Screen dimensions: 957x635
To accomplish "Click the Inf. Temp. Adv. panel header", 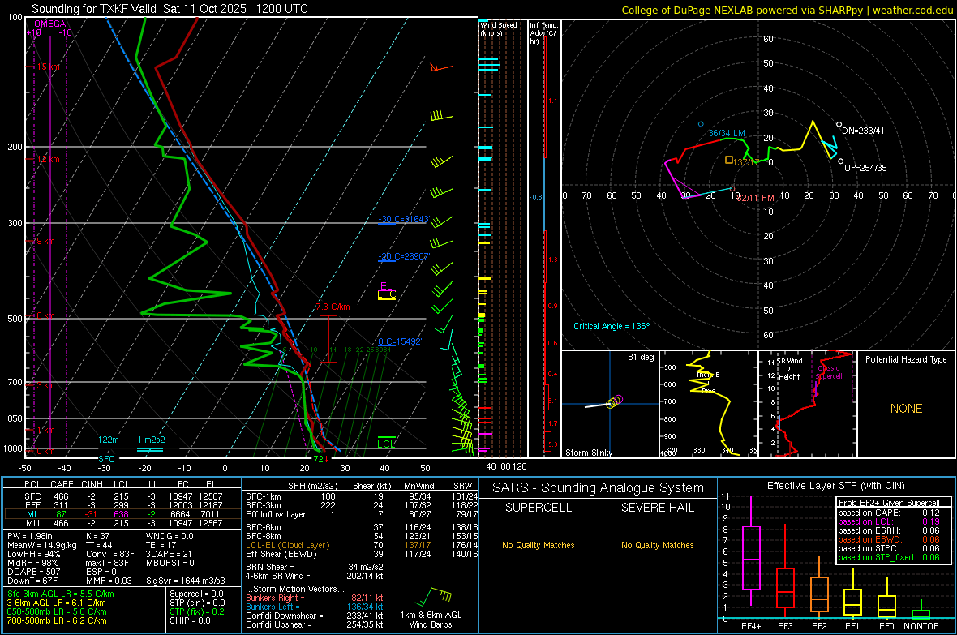I will [543, 33].
